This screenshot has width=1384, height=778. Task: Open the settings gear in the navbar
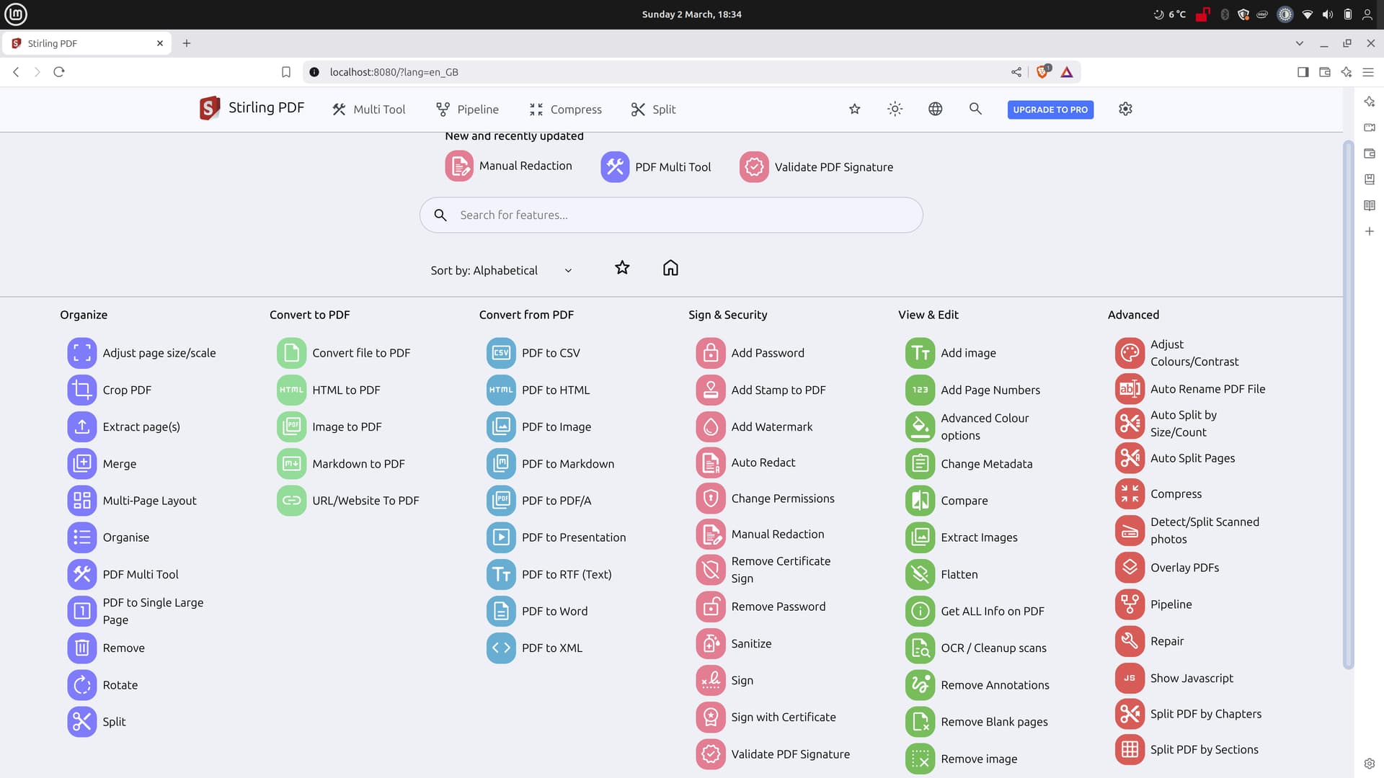1125,109
